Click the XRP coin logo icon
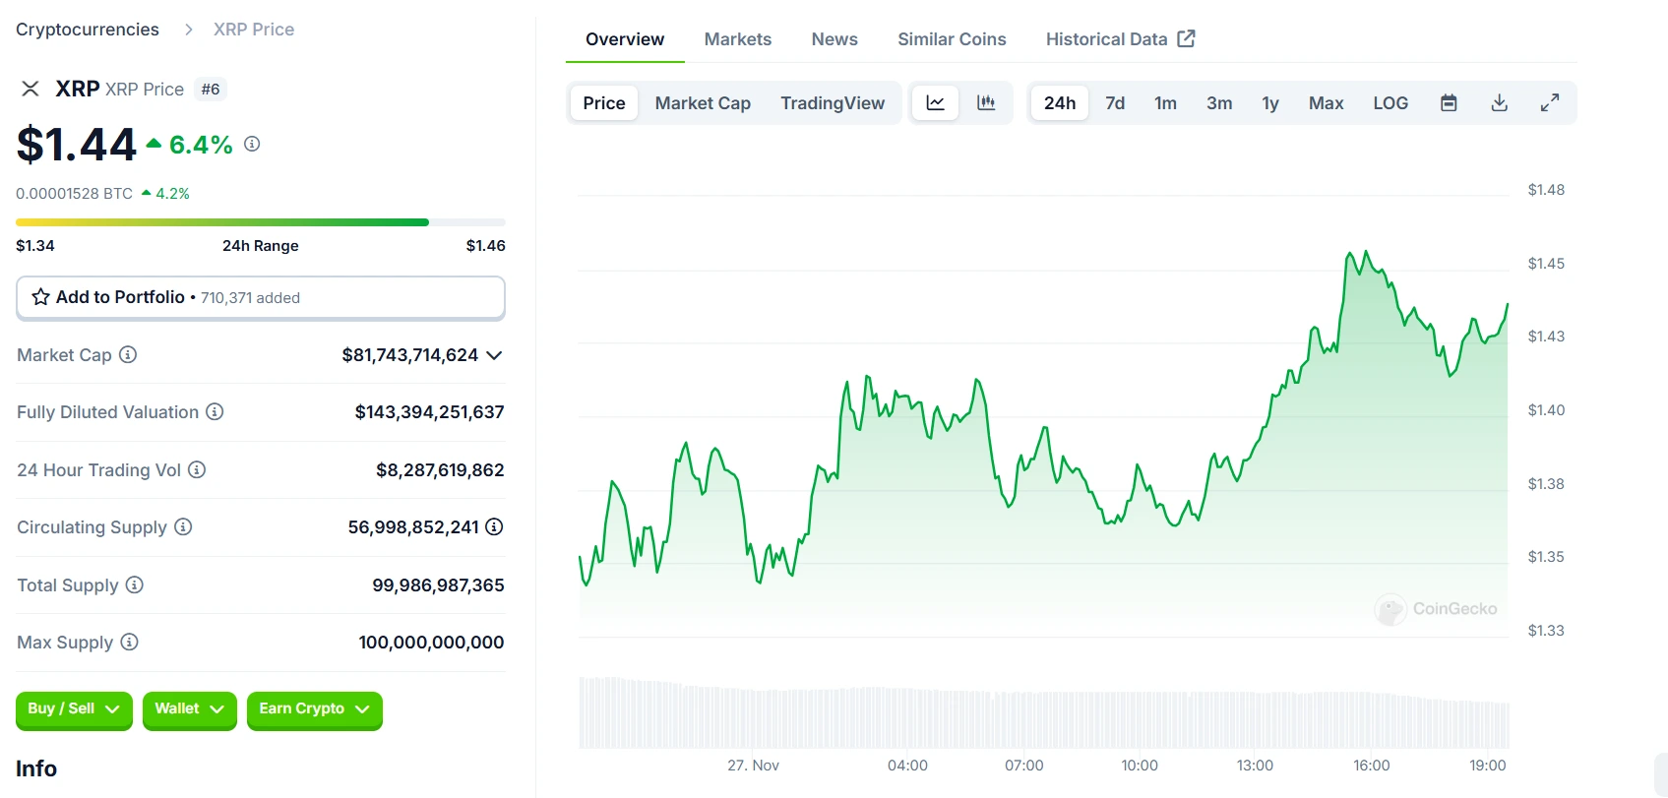 (x=31, y=89)
